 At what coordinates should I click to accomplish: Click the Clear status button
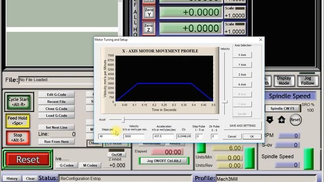pos(30,178)
